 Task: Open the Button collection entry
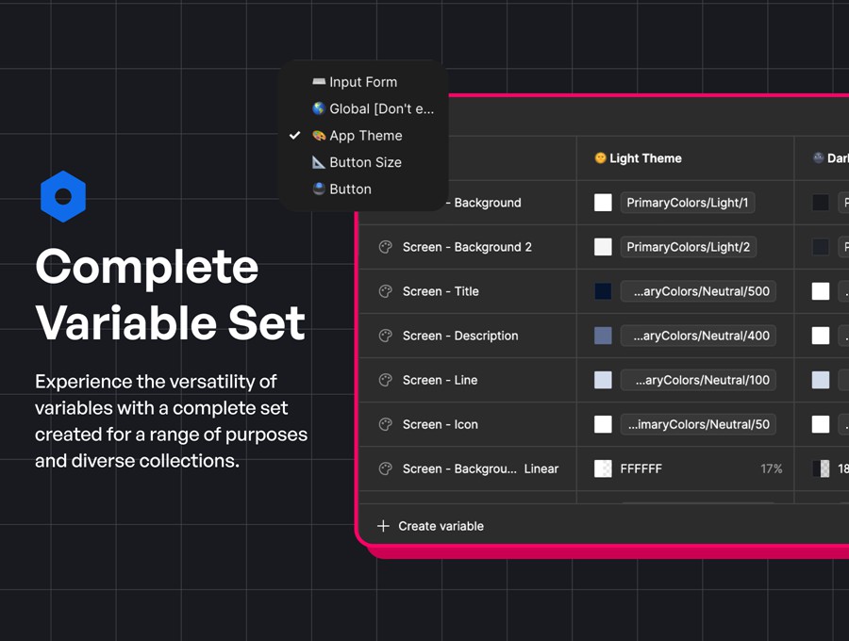point(350,189)
